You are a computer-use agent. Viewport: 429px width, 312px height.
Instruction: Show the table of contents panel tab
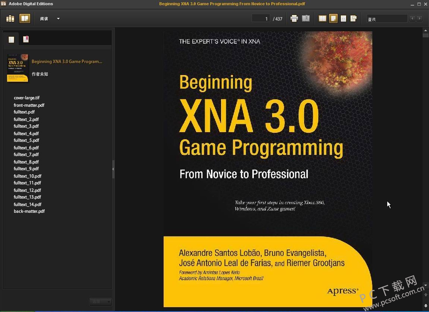pyautogui.click(x=11, y=40)
